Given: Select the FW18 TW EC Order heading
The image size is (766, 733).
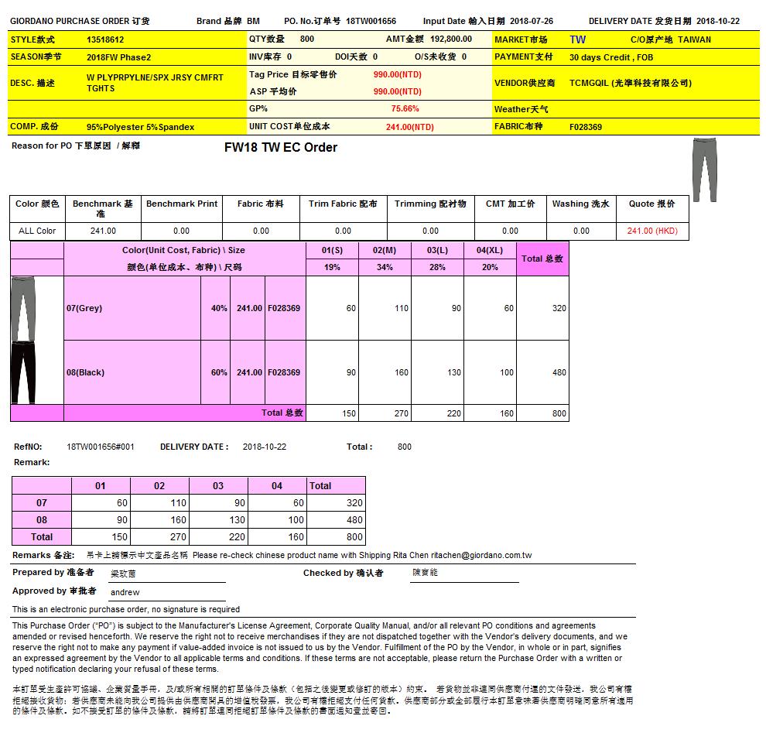Looking at the screenshot, I should click(280, 147).
